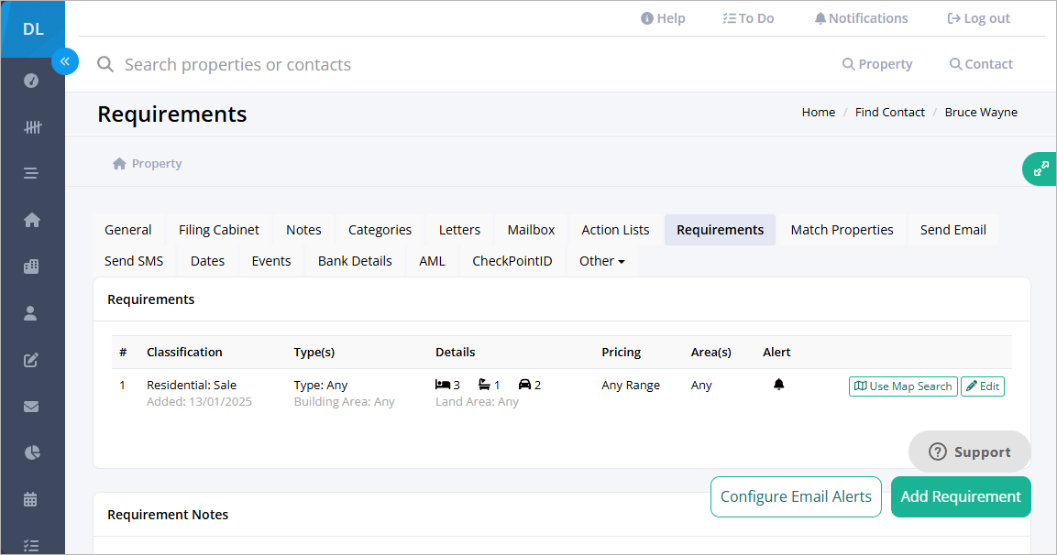Screen dimensions: 1057x555
Task: Select the contacts person icon in sidebar
Action: 31,313
